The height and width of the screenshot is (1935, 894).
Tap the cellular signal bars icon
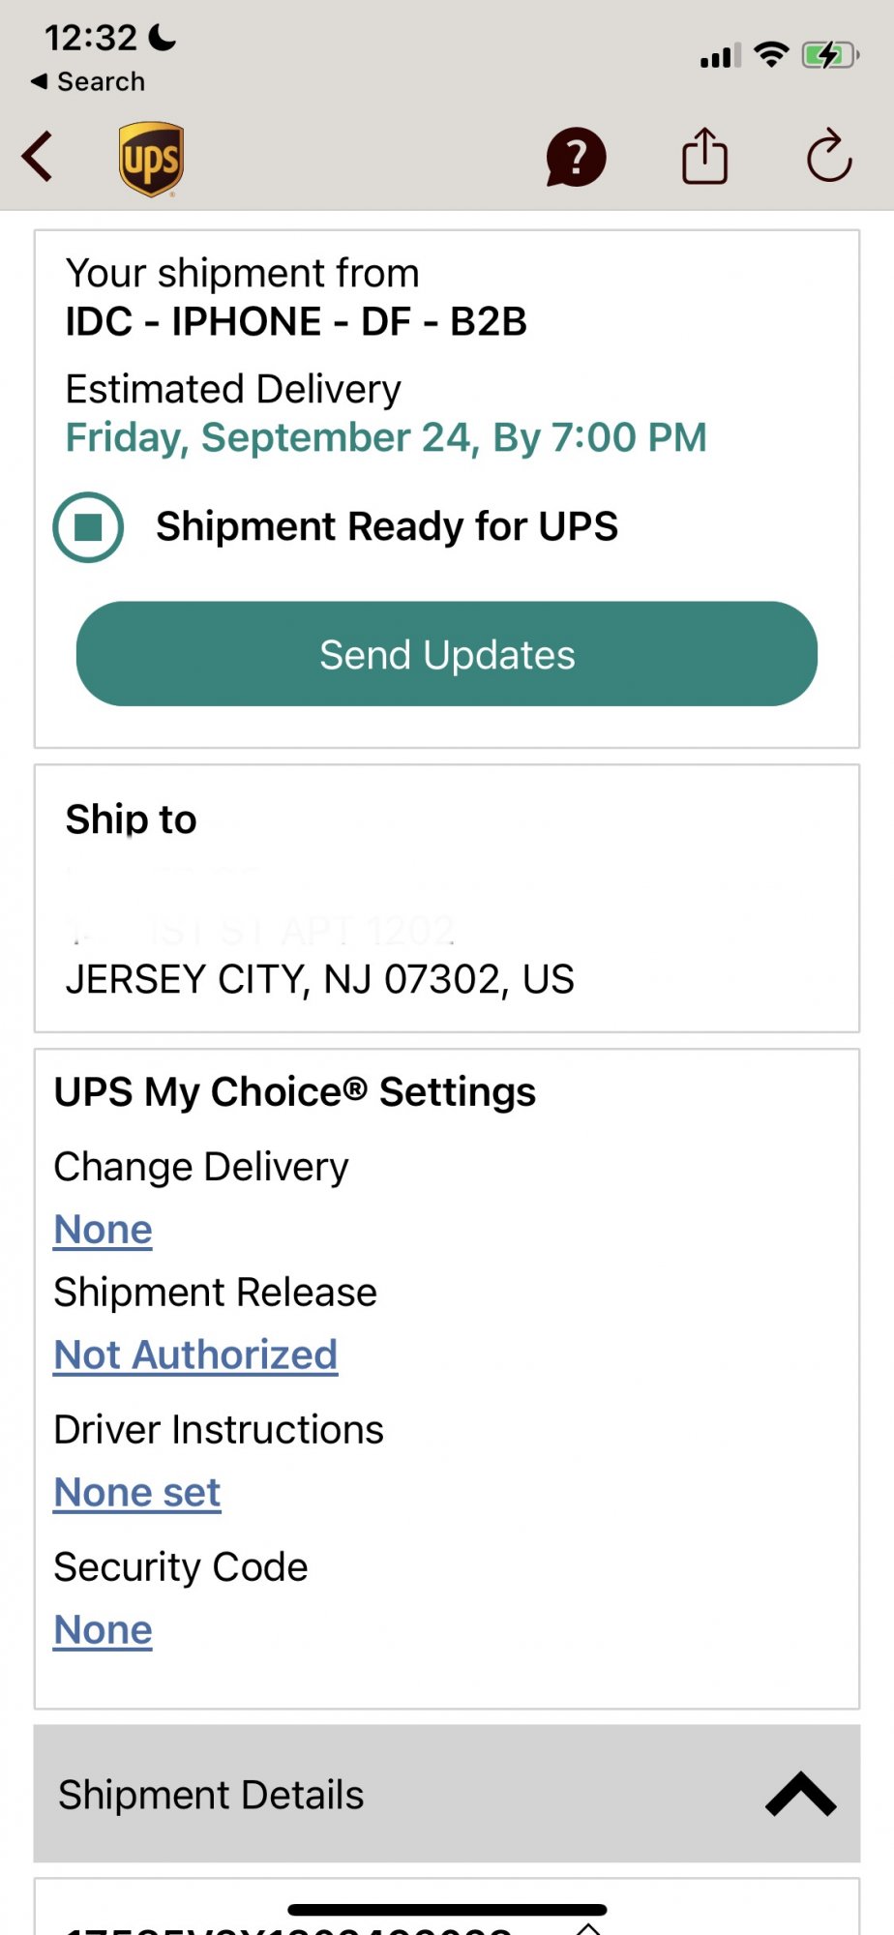click(720, 56)
